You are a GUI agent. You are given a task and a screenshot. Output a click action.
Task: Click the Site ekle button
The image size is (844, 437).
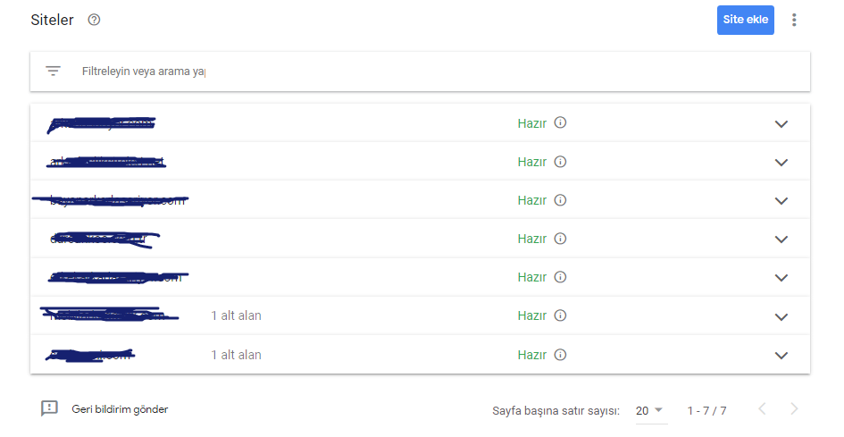click(x=746, y=20)
